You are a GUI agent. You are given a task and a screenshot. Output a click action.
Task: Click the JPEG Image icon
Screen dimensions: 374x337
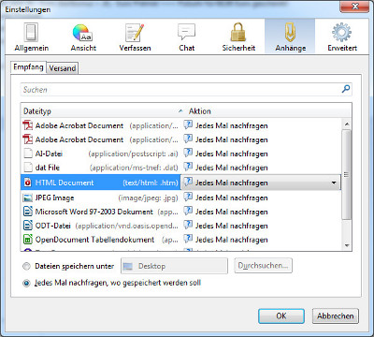(28, 198)
